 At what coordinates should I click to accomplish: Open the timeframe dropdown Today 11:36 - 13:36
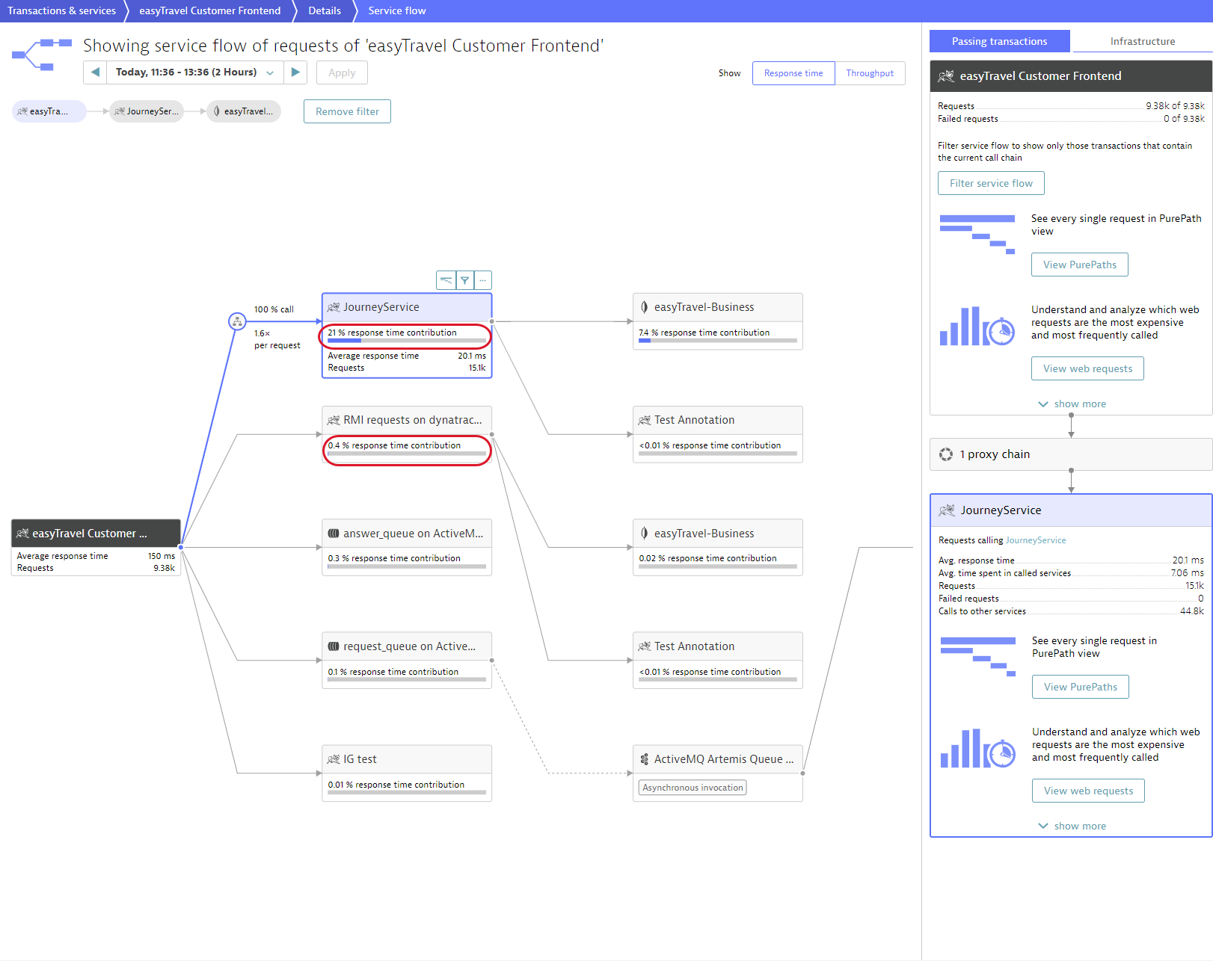pos(195,72)
